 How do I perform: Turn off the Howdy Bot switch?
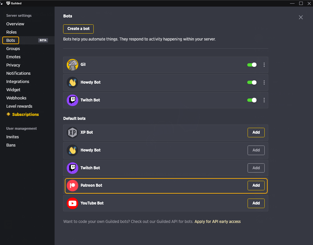252,82
